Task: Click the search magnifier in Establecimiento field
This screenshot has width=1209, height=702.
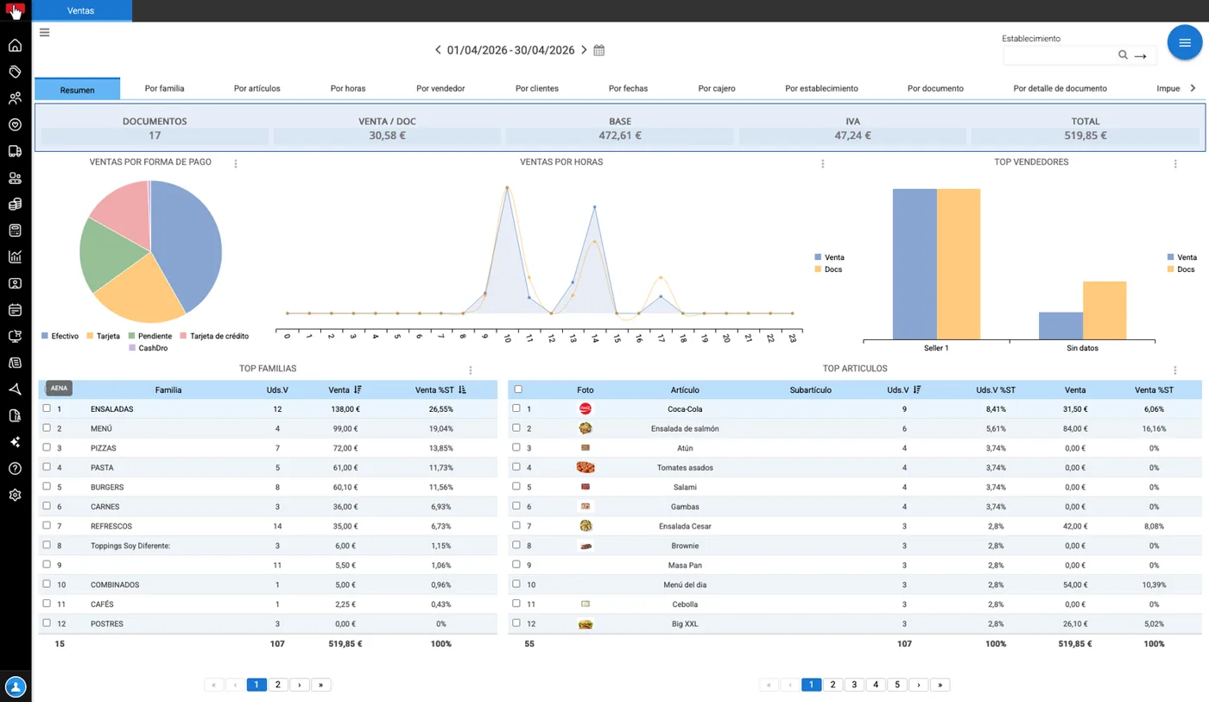Action: pyautogui.click(x=1123, y=55)
